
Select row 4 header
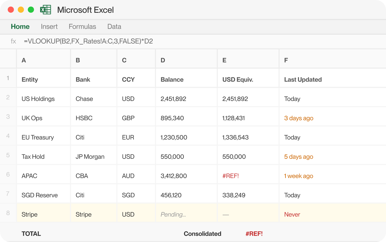(8, 136)
